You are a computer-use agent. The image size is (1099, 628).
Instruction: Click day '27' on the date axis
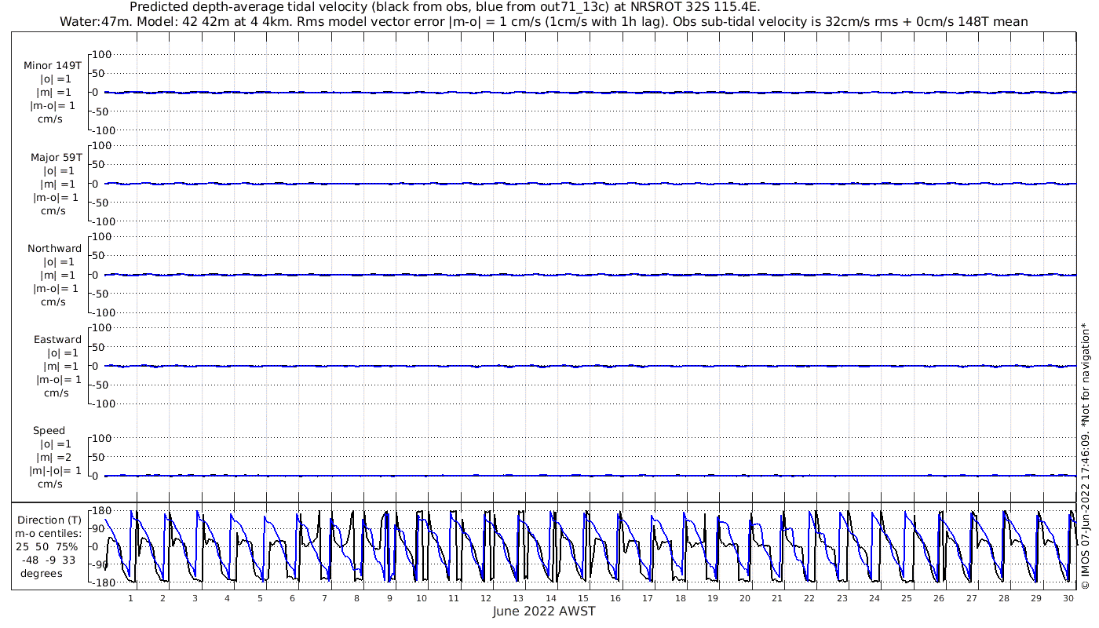pos(972,598)
